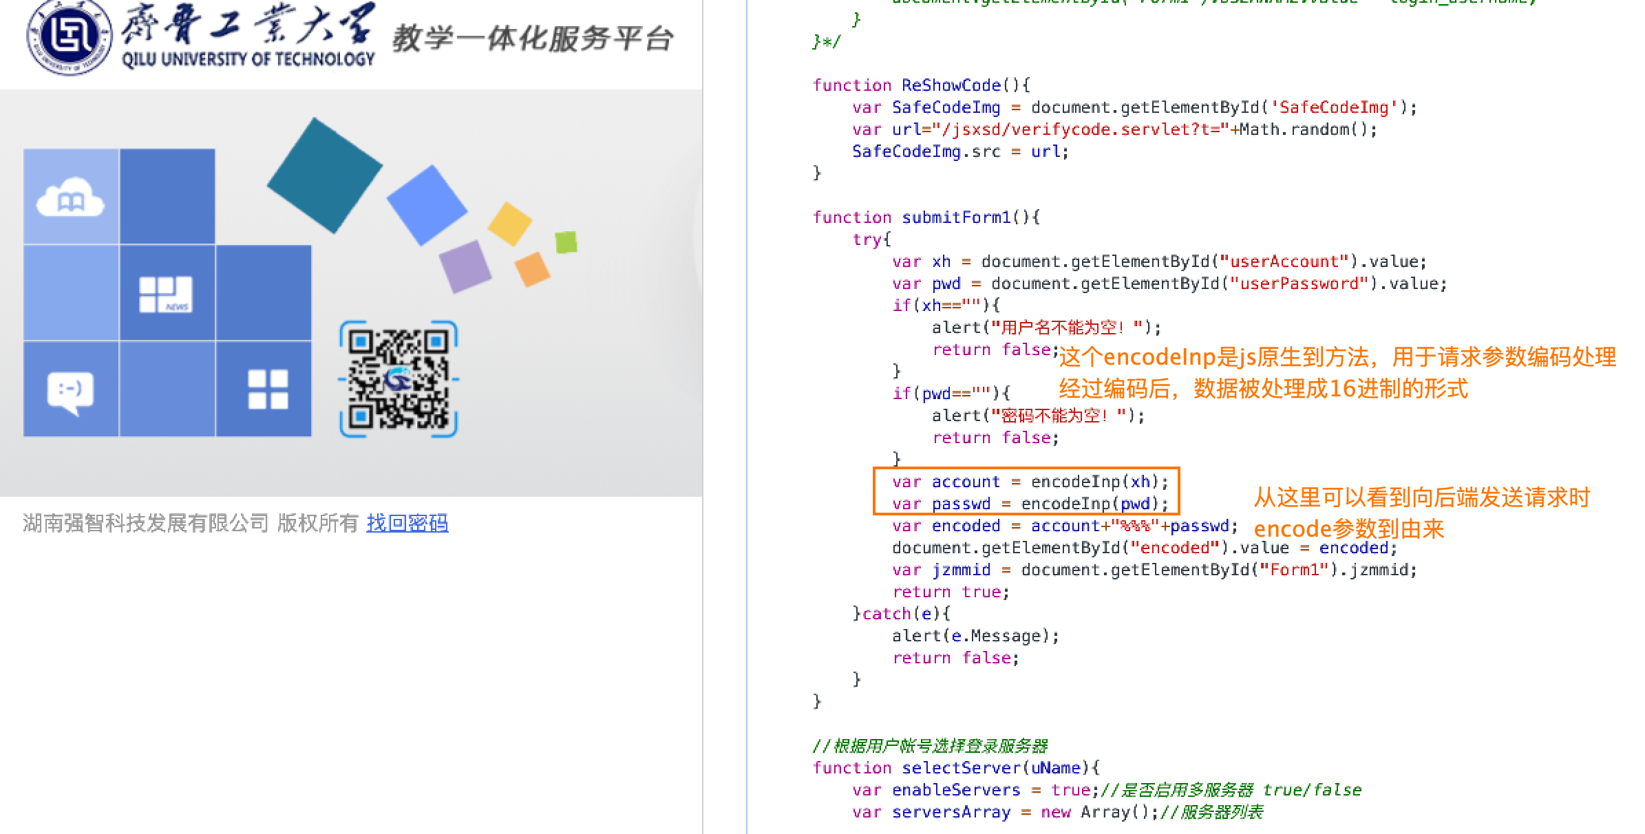Screen dimensions: 1645x834
Task: Open the 找回密码 password recovery link
Action: (407, 524)
